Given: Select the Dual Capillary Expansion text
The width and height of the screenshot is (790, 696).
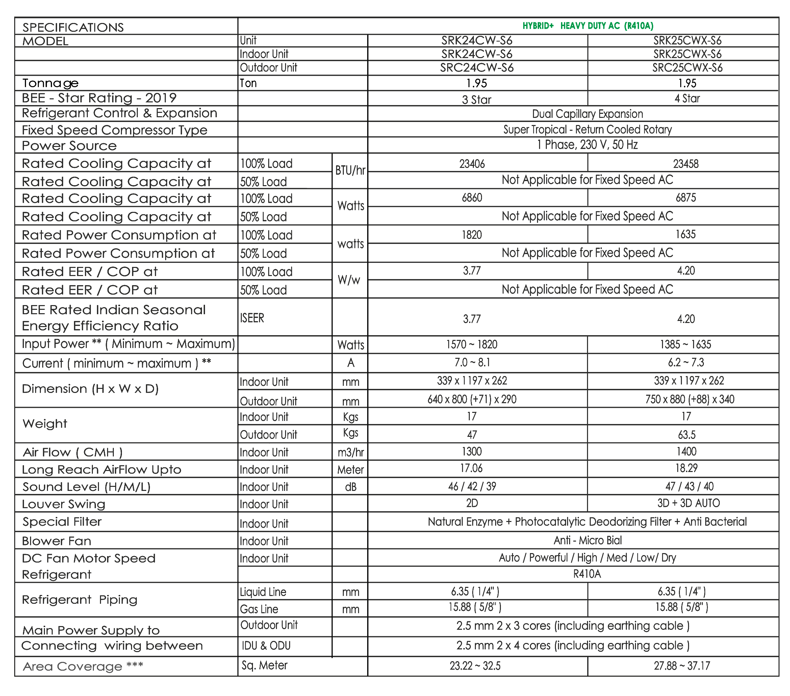Looking at the screenshot, I should click(x=587, y=114).
